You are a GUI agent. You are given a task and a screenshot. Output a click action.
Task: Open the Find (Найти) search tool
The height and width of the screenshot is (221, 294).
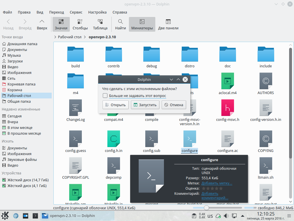click(120, 24)
